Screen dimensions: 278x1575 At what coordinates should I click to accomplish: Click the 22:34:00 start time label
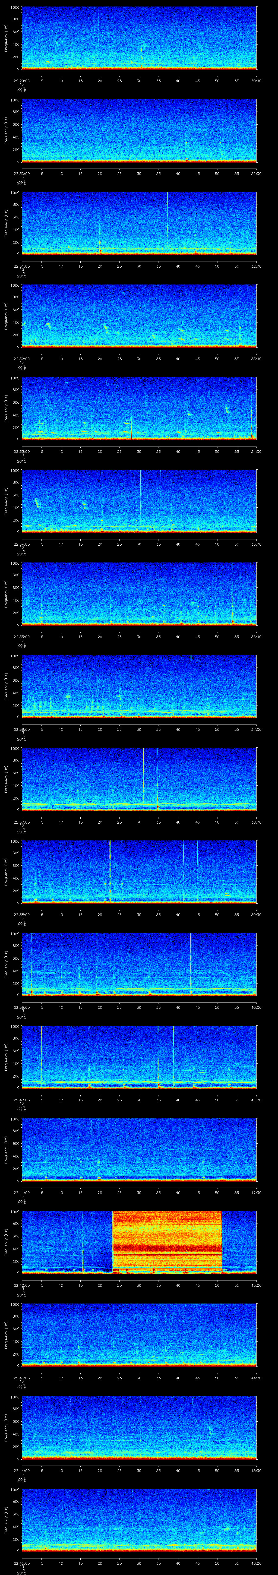pyautogui.click(x=21, y=544)
